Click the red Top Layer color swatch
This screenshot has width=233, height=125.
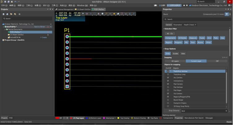(x=71, y=118)
